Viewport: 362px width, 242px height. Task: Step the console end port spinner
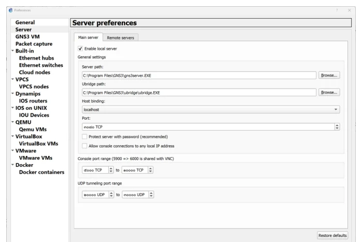(x=151, y=170)
